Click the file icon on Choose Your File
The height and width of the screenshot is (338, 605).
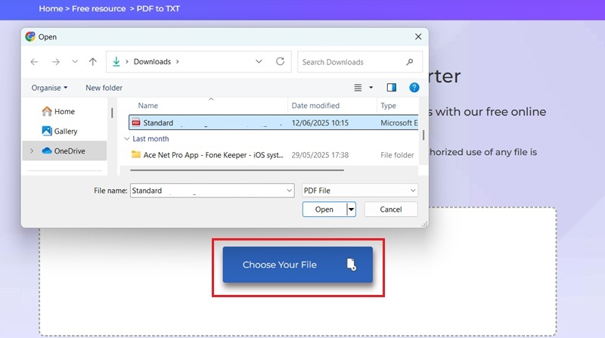(x=351, y=265)
